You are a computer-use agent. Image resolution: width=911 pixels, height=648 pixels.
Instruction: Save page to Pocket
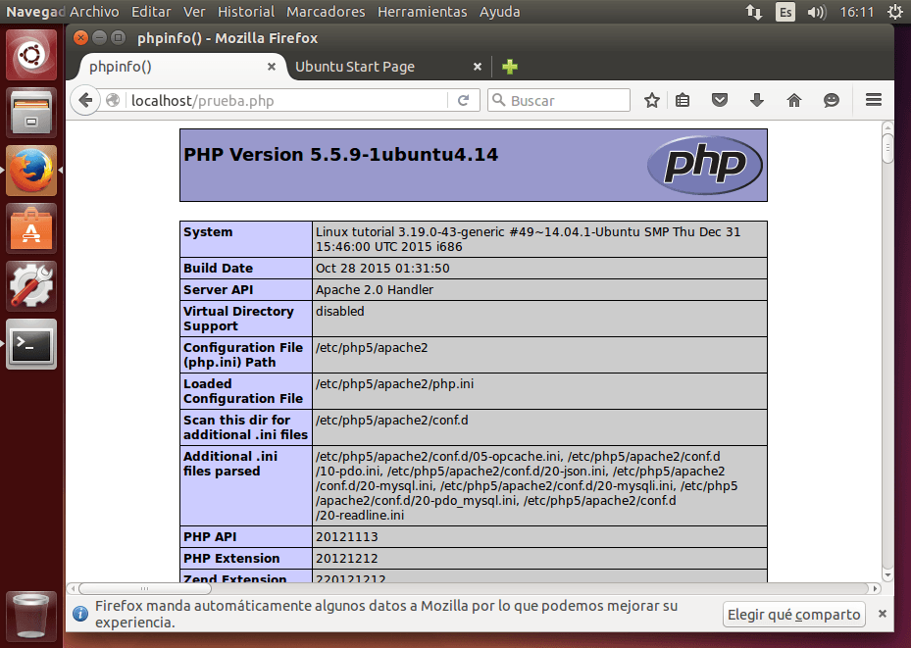(x=720, y=100)
